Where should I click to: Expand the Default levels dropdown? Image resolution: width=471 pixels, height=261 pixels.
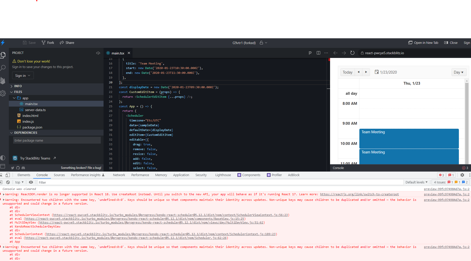point(416,182)
